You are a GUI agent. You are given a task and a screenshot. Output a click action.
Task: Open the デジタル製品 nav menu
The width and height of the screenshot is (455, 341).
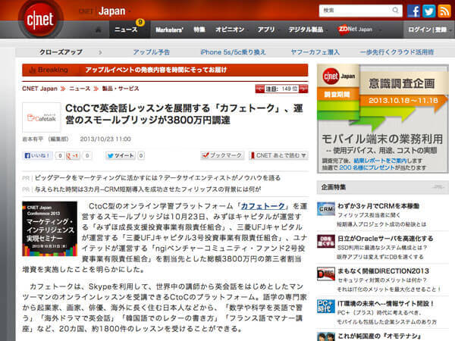point(307,30)
